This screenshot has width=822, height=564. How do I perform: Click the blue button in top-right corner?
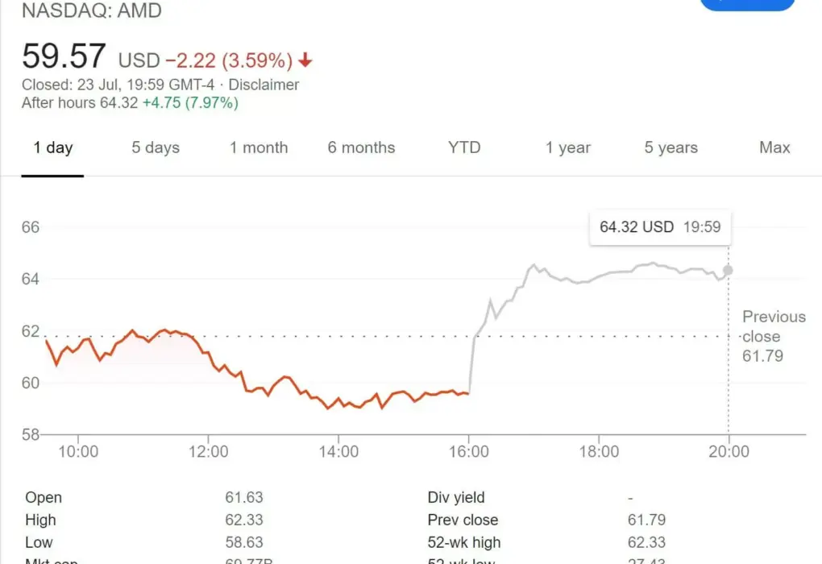tap(747, 4)
